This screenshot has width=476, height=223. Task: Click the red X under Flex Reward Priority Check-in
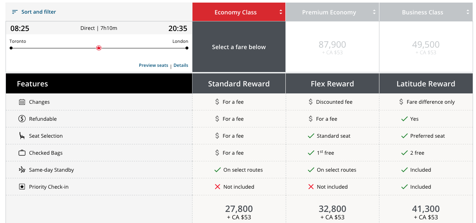pyautogui.click(x=311, y=187)
